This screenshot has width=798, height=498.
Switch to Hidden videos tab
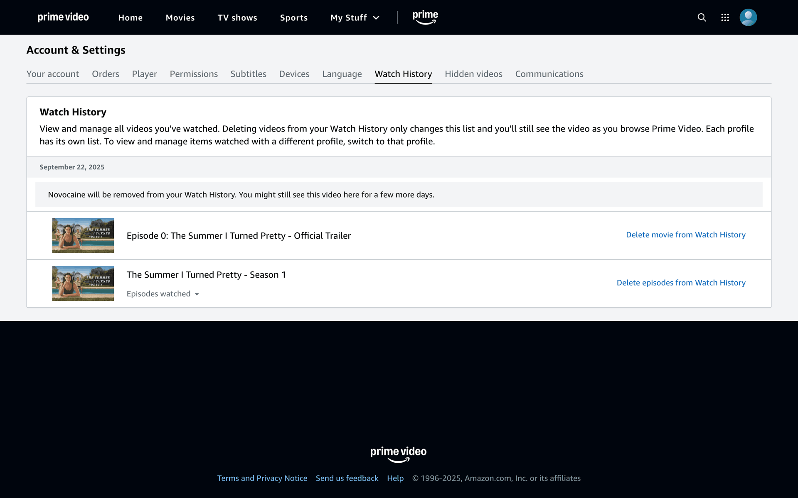coord(473,74)
